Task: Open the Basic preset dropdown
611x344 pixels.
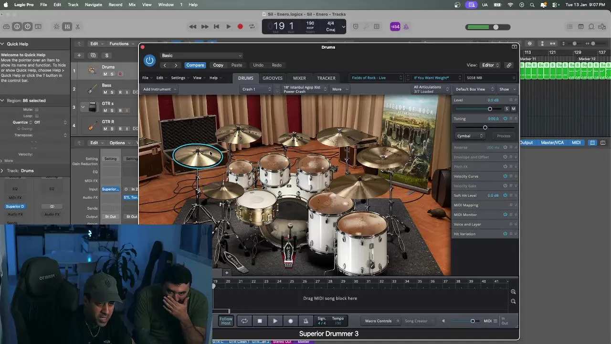Action: pos(201,55)
